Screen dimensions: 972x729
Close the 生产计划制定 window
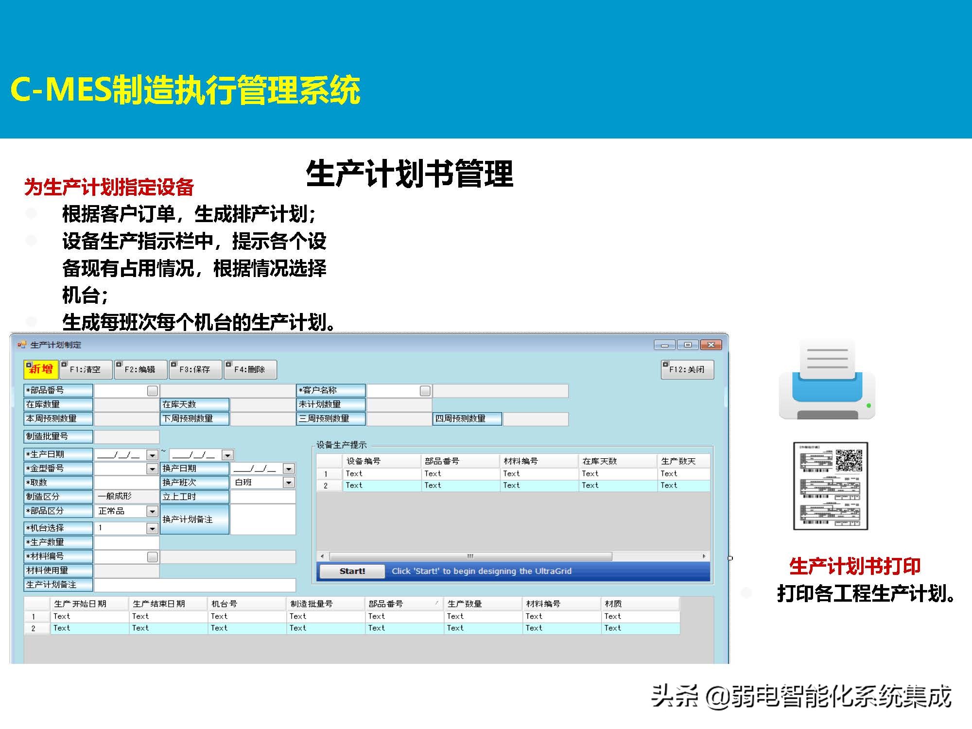click(x=711, y=345)
